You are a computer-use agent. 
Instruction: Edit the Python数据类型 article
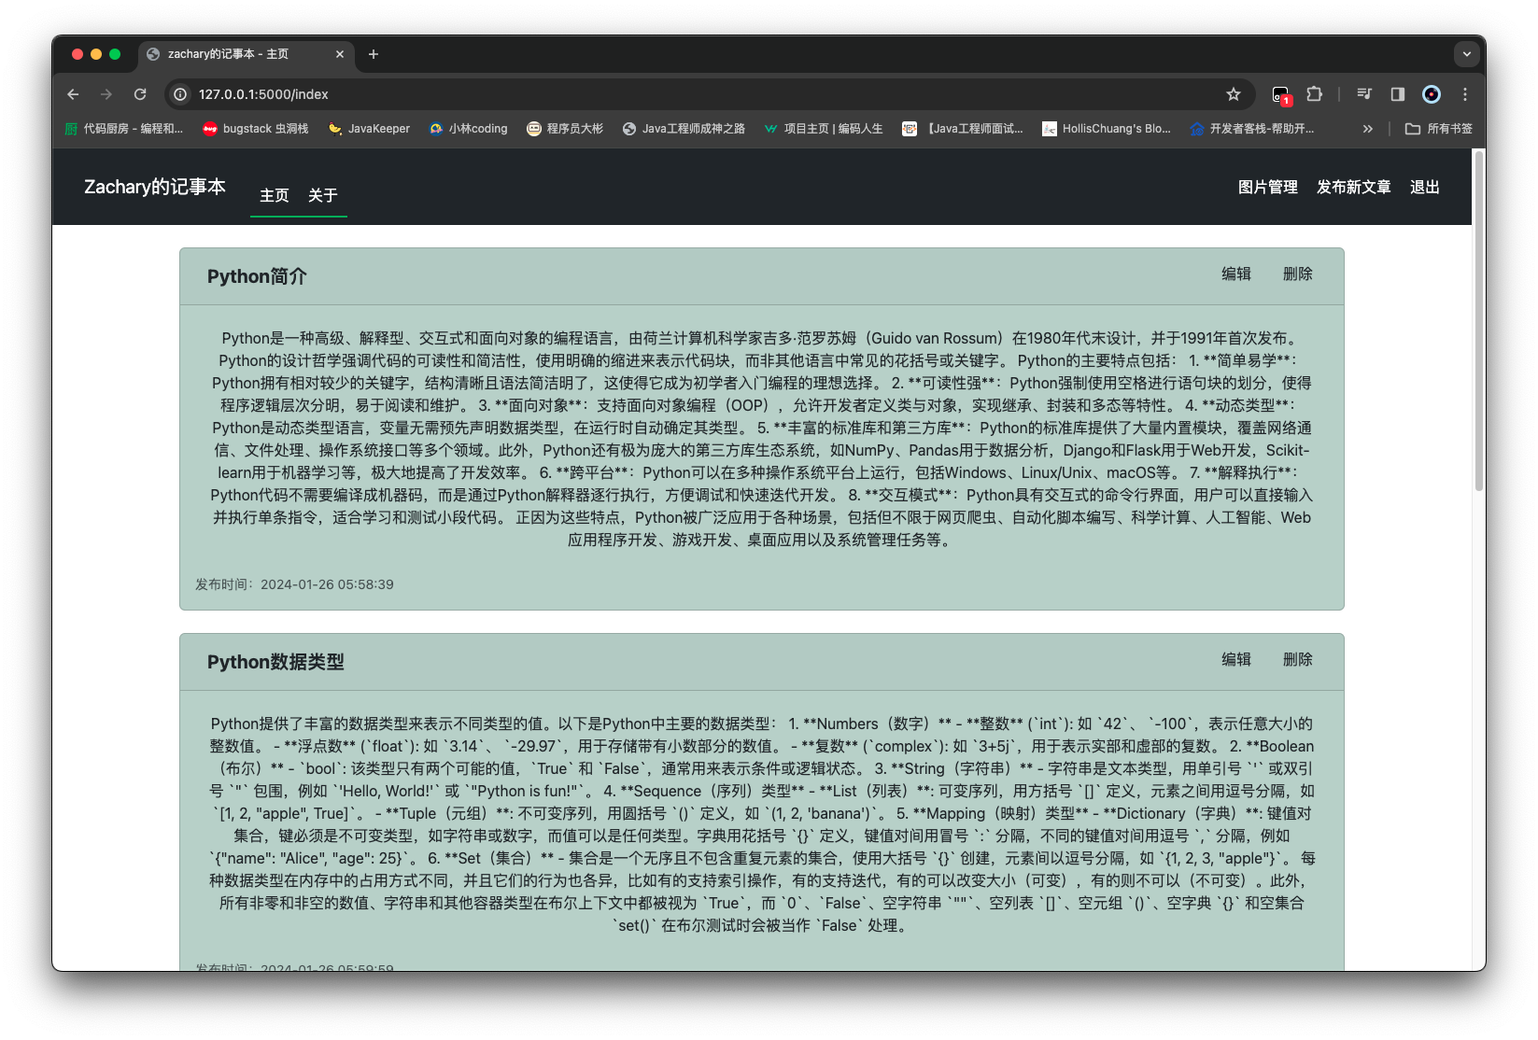pyautogui.click(x=1236, y=659)
